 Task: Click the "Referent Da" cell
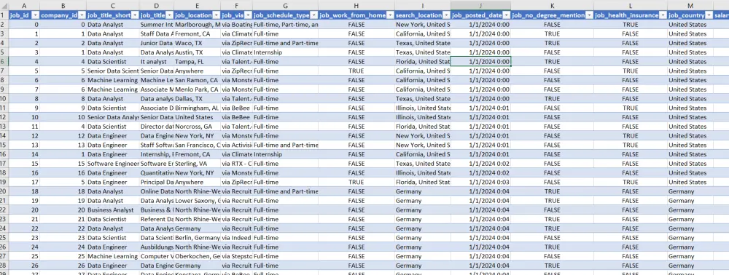click(x=157, y=220)
